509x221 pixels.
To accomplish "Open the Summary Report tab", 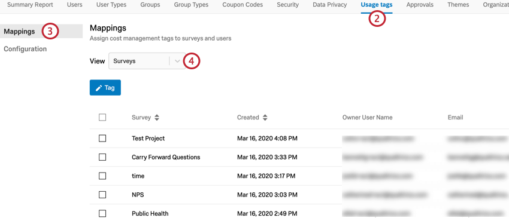I will click(x=30, y=5).
